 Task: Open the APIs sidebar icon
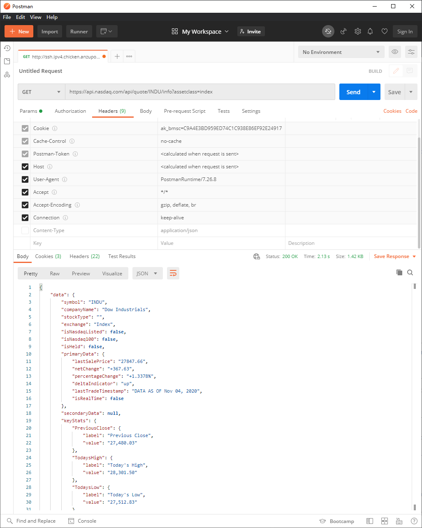pyautogui.click(x=7, y=74)
